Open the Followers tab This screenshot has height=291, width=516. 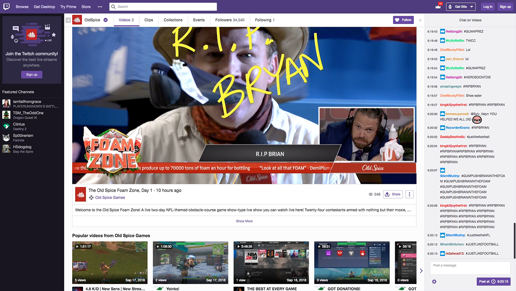click(230, 20)
